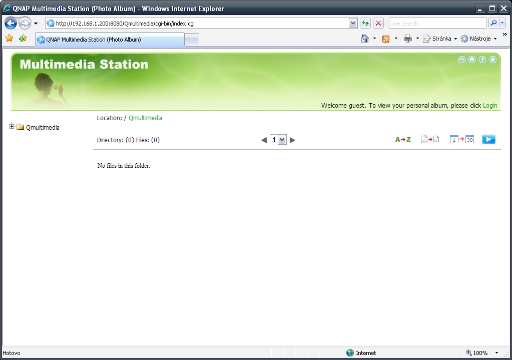512x360 pixels.
Task: Click the help question mark banner icon
Action: pos(482,60)
